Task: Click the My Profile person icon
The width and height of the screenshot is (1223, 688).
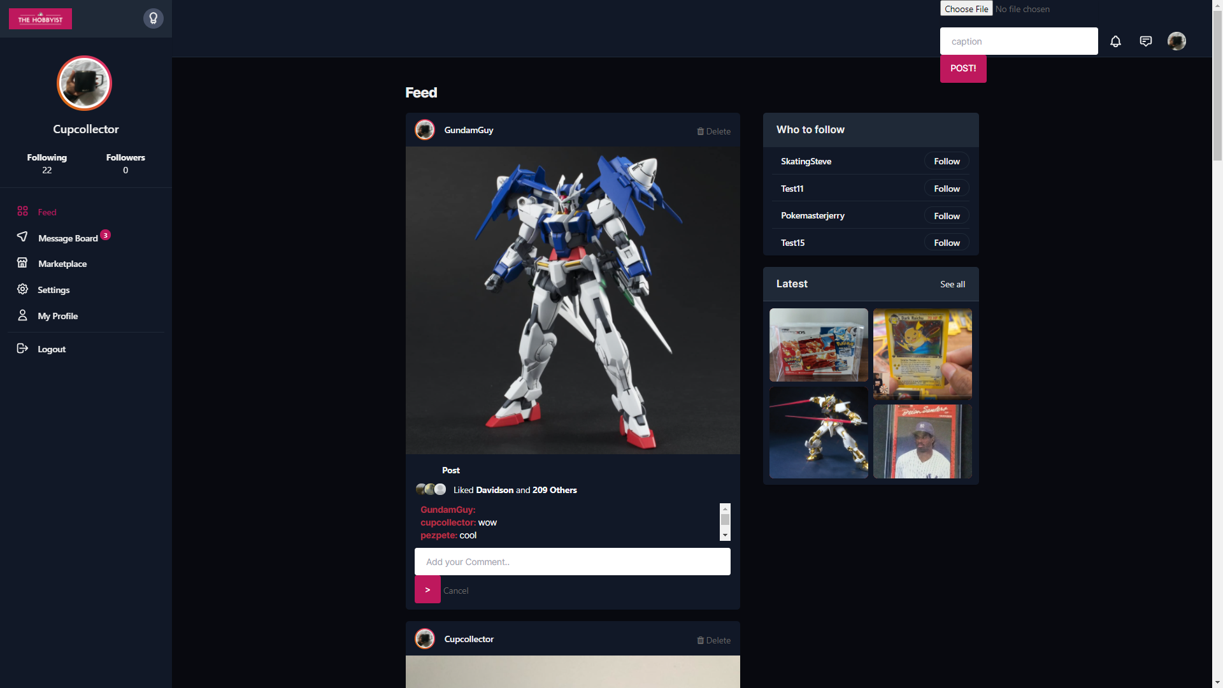Action: 22,315
